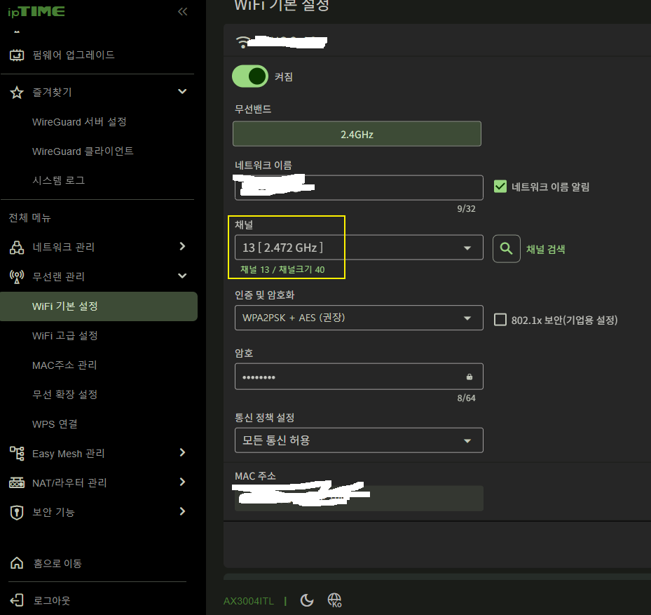Click the home icon for 홈으로 이동
The height and width of the screenshot is (615, 651).
[x=17, y=563]
